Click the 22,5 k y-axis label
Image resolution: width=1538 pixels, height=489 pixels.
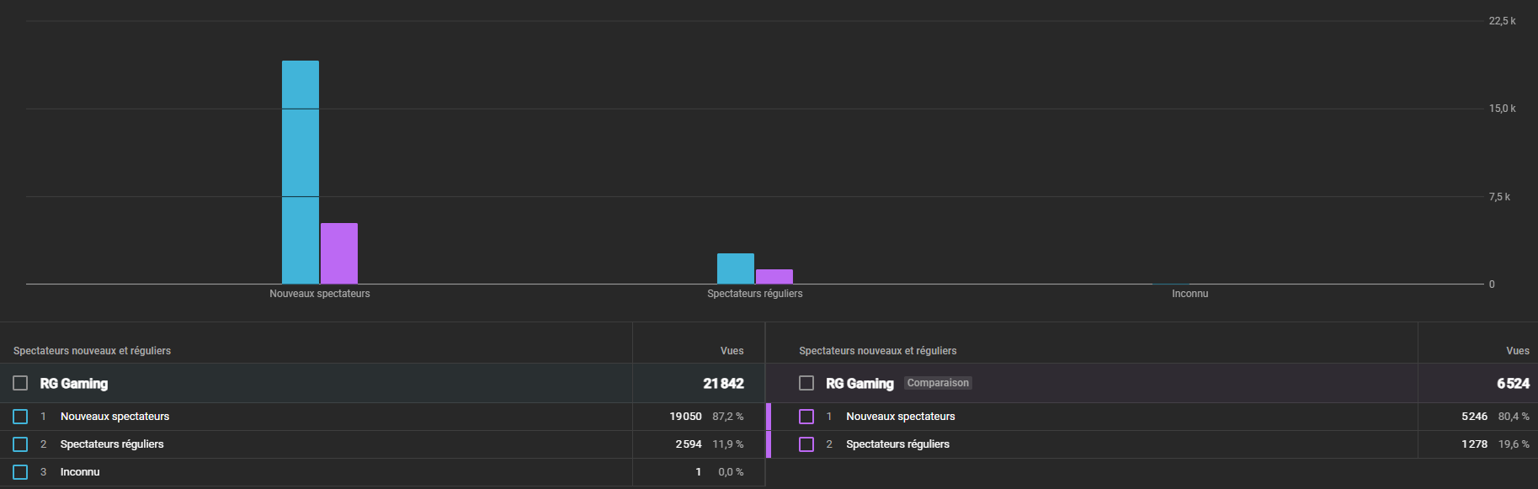point(1502,21)
